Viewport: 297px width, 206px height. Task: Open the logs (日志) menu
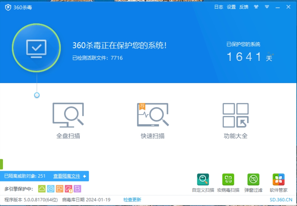(x=219, y=7)
